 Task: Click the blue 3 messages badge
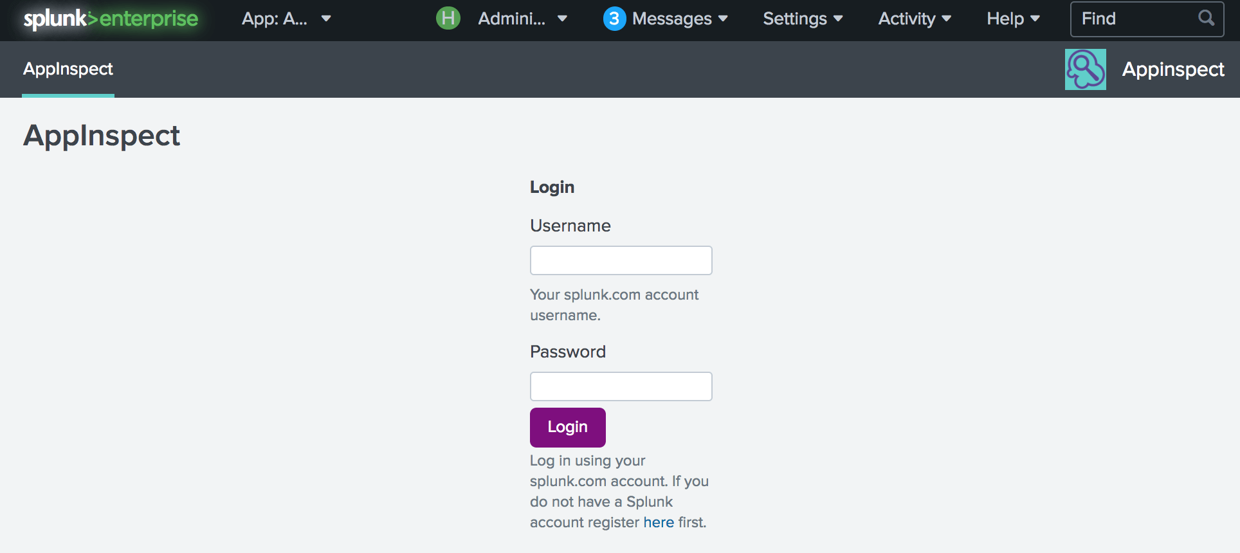click(614, 19)
